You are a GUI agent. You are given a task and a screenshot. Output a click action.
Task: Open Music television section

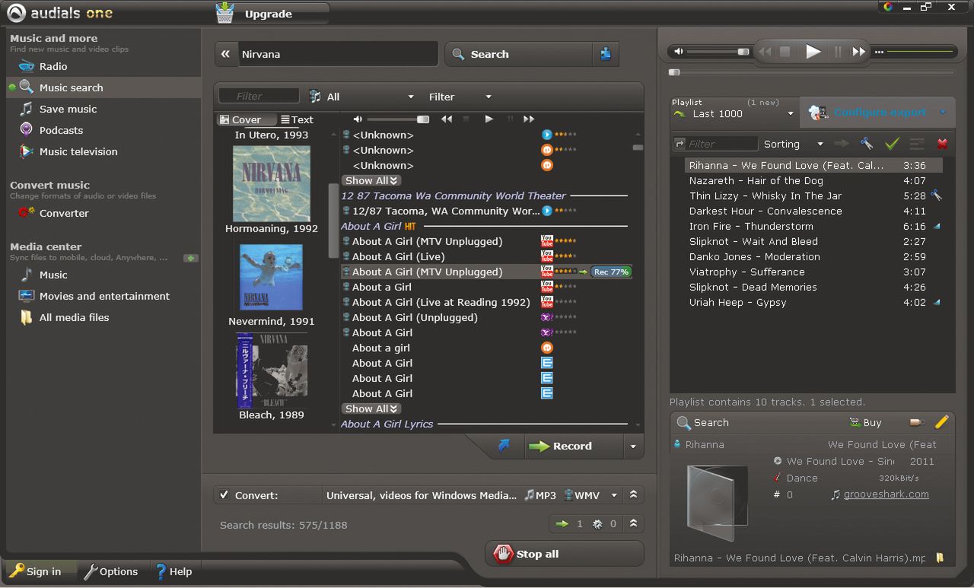click(x=78, y=151)
